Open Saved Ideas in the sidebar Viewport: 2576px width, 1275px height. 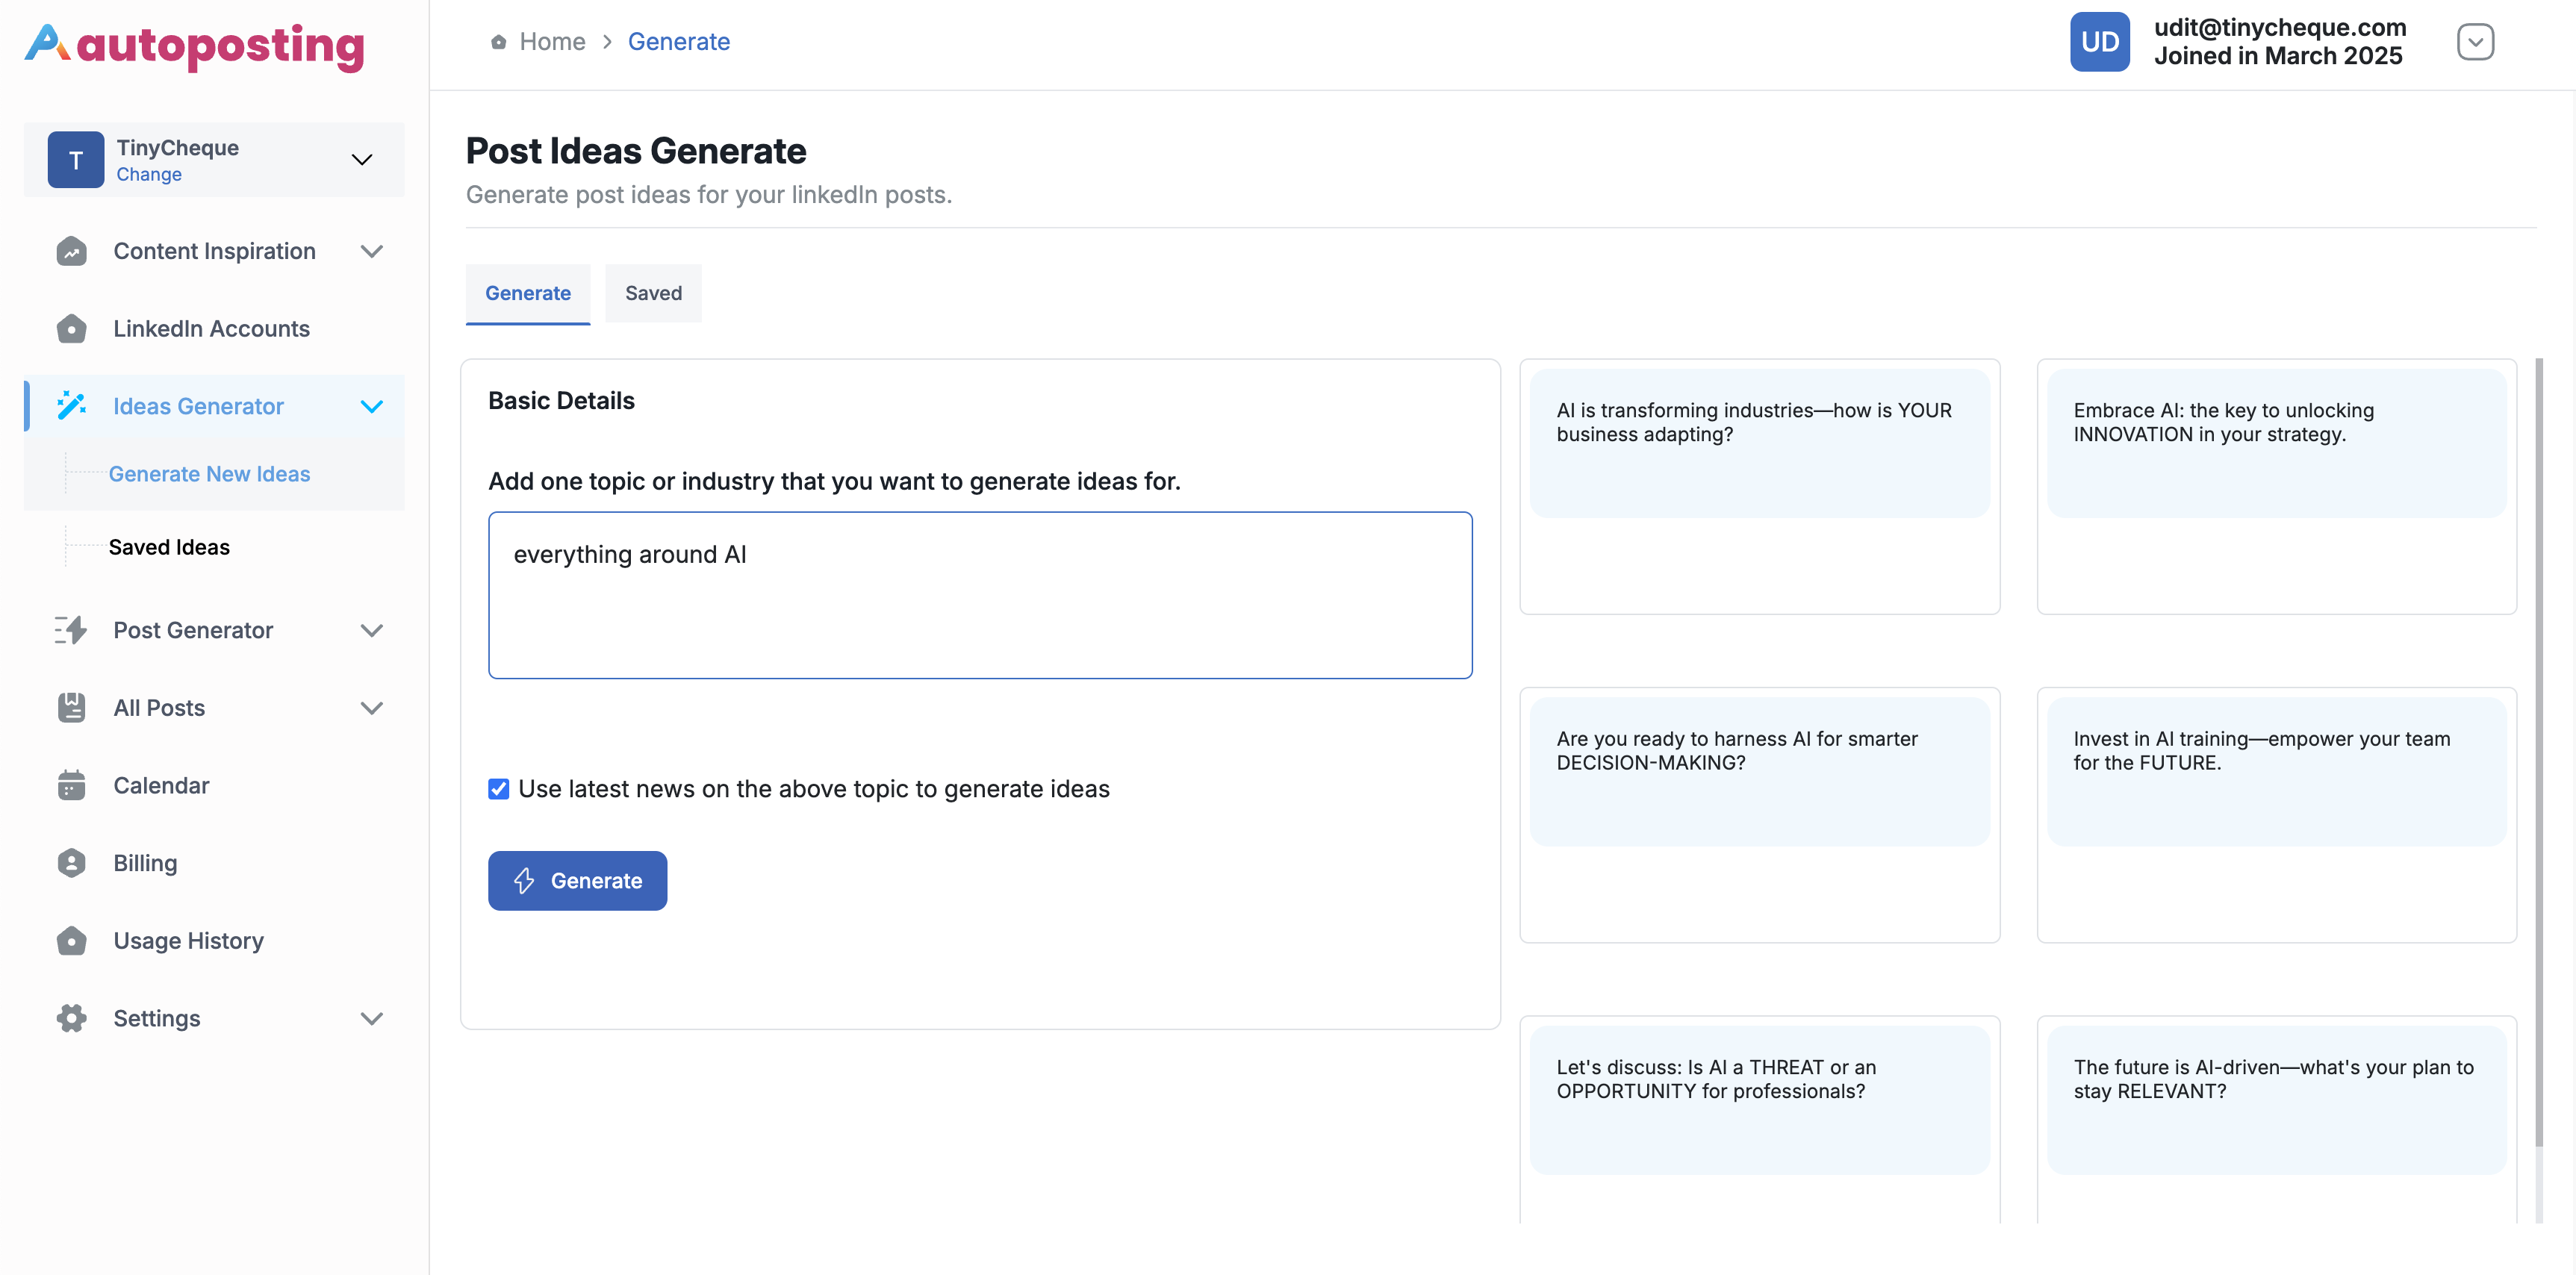click(x=169, y=547)
